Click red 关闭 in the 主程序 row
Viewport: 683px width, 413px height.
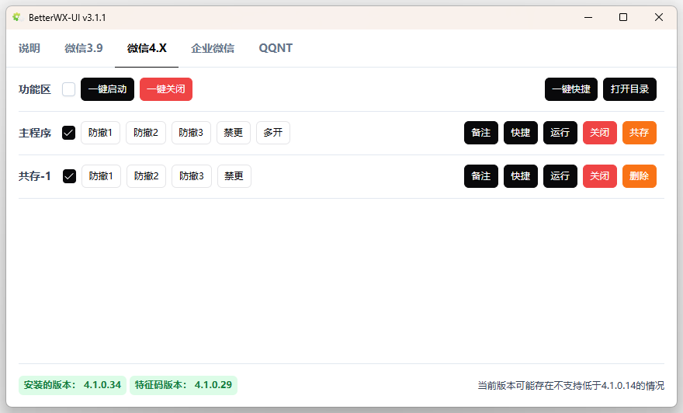click(x=600, y=133)
